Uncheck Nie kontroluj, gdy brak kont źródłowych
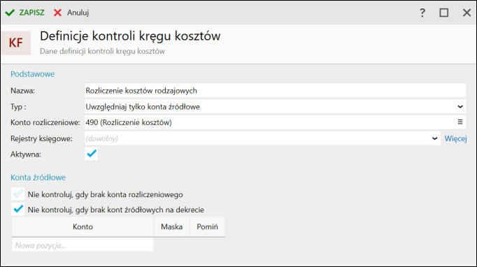 pos(18,209)
